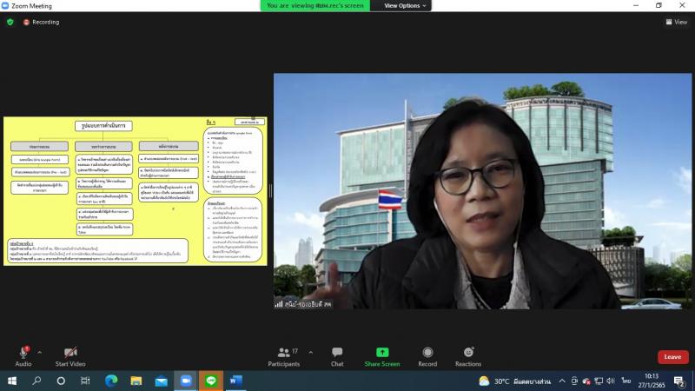Open the notification center icon
Image resolution: width=695 pixels, height=391 pixels.
(x=679, y=381)
